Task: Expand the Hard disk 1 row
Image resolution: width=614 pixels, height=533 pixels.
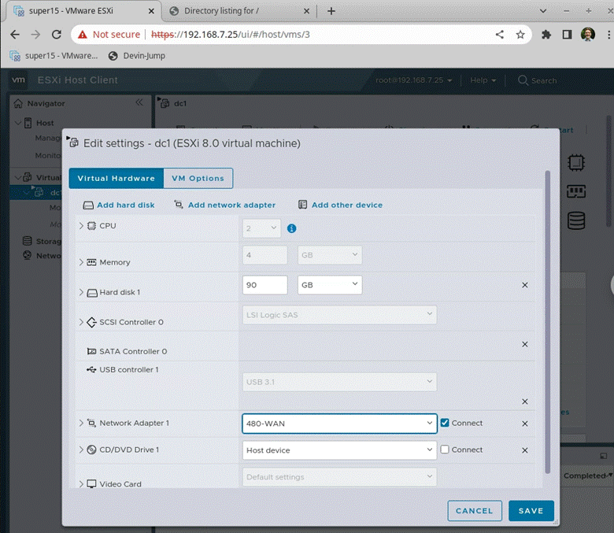Action: click(81, 292)
